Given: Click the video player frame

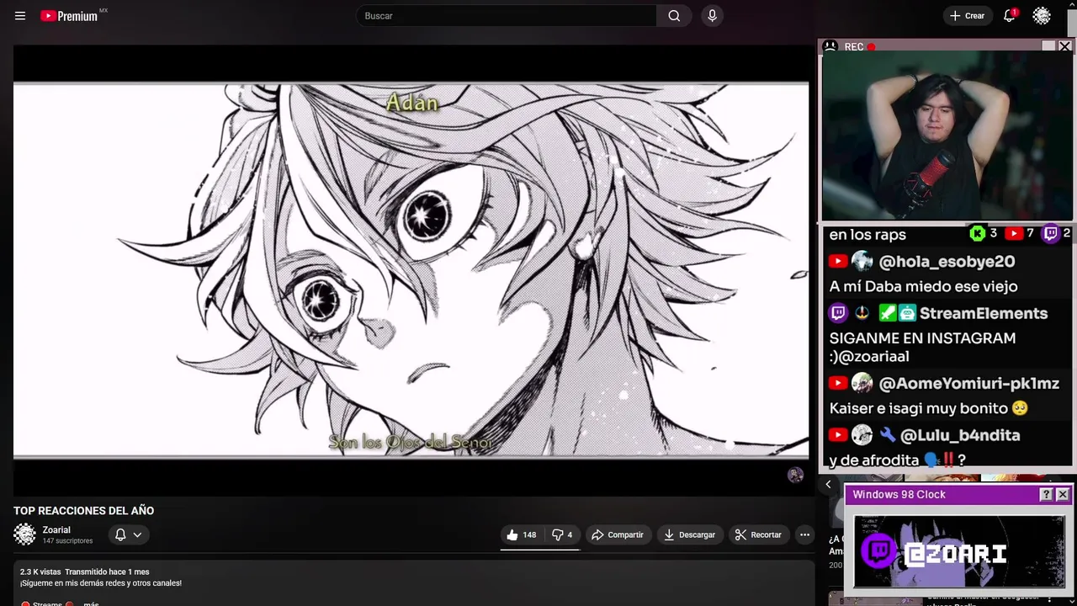Looking at the screenshot, I should point(411,269).
